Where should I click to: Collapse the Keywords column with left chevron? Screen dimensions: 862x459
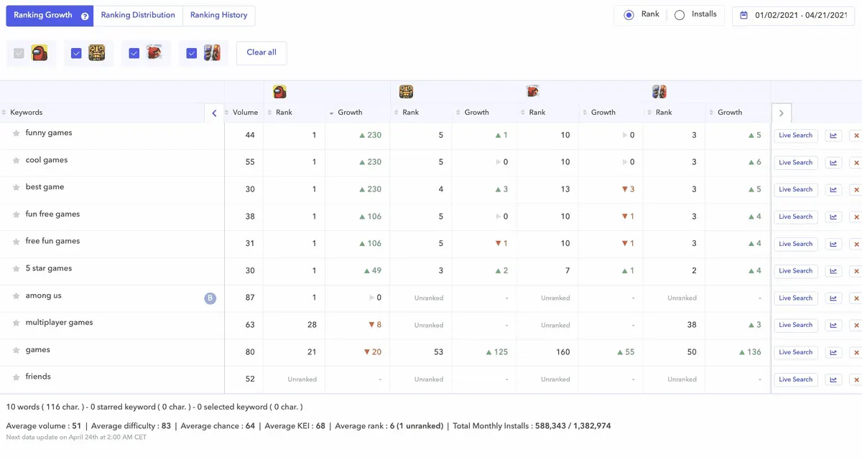coord(214,113)
